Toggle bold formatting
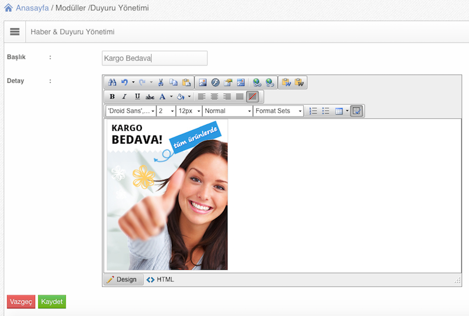This screenshot has height=316, width=469. 112,97
